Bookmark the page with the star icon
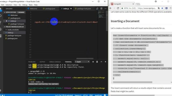 click(162, 8)
